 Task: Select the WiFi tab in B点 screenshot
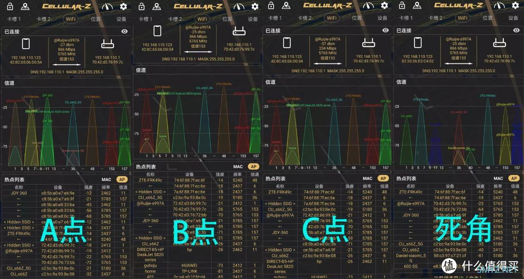(x=202, y=19)
